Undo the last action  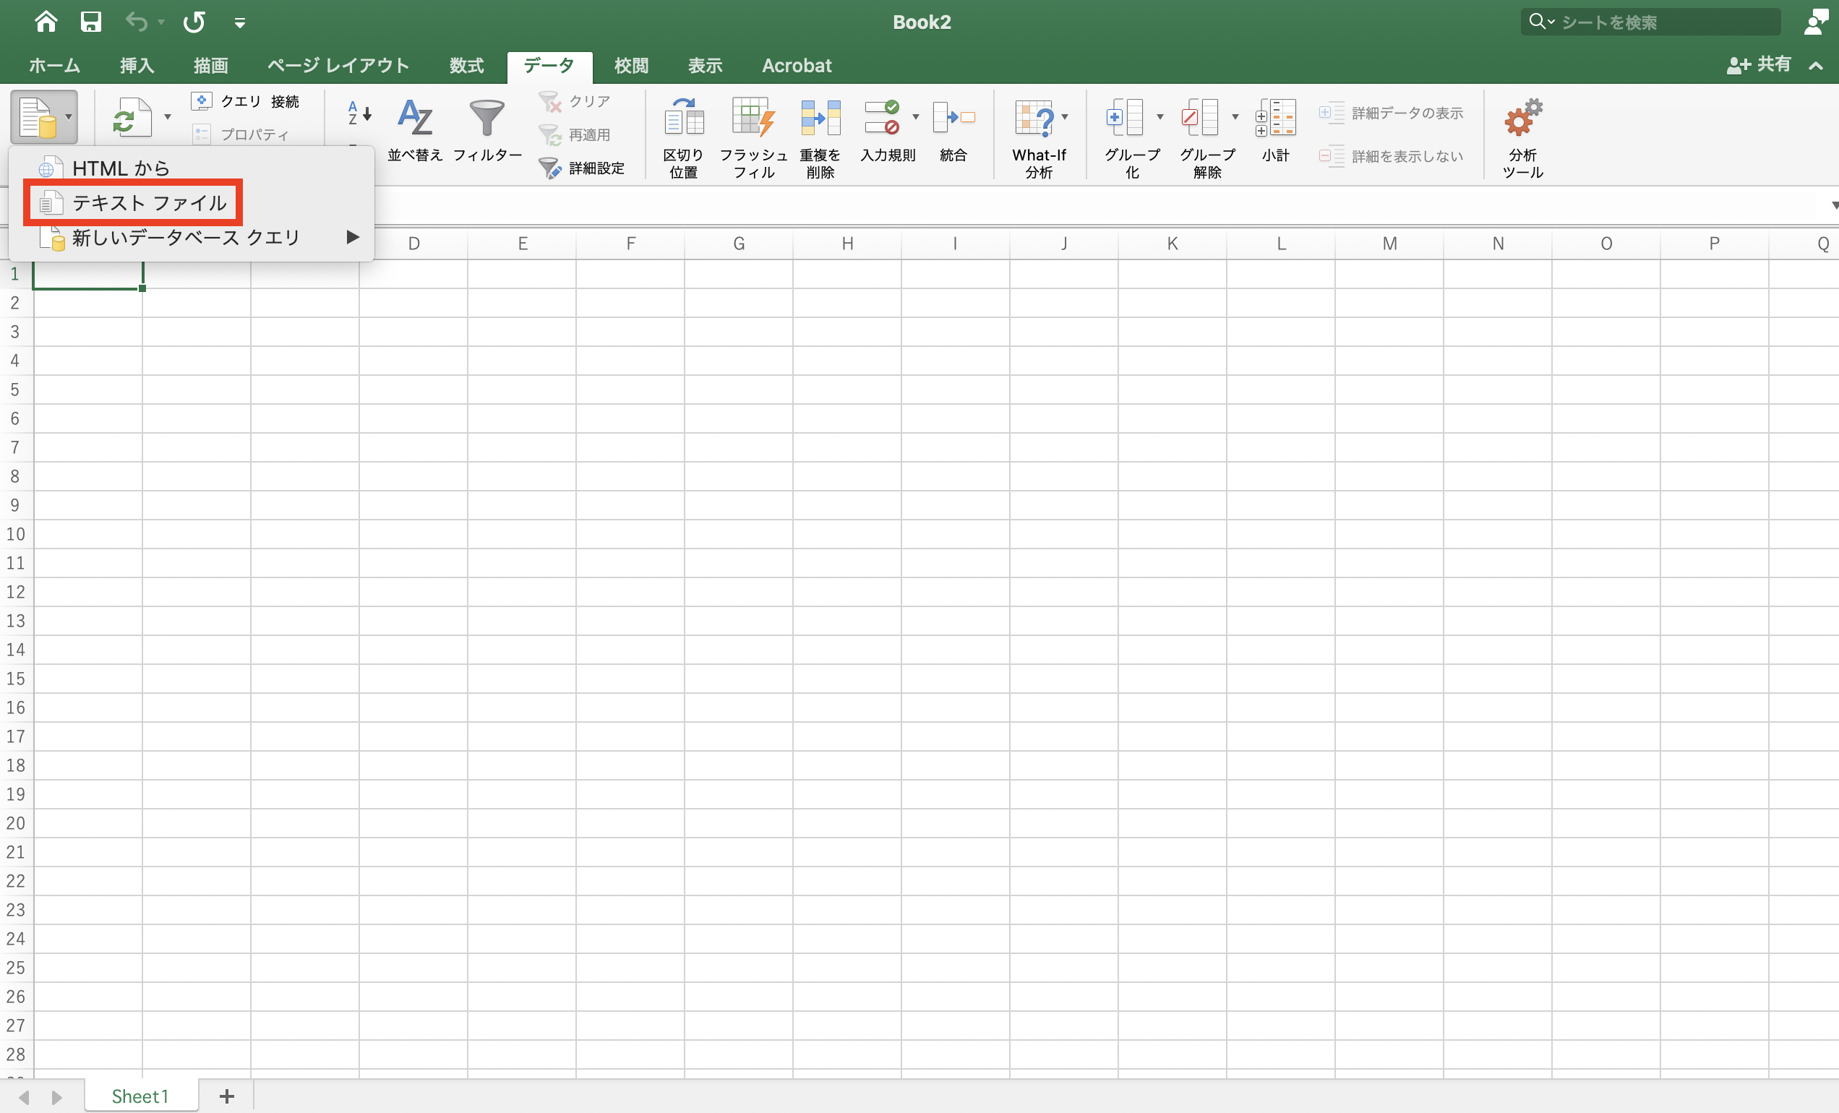(x=136, y=22)
